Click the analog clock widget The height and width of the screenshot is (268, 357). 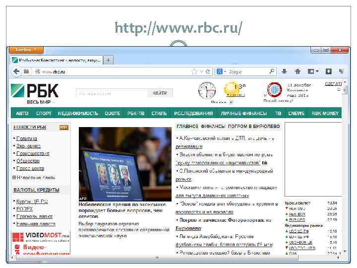pos(207,90)
